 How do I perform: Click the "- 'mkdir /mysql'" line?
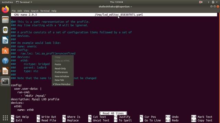click(33, 96)
